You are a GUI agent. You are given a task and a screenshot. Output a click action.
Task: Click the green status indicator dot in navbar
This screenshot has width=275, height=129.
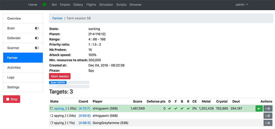[45, 5]
